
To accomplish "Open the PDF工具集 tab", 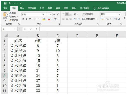I will 84,8.
